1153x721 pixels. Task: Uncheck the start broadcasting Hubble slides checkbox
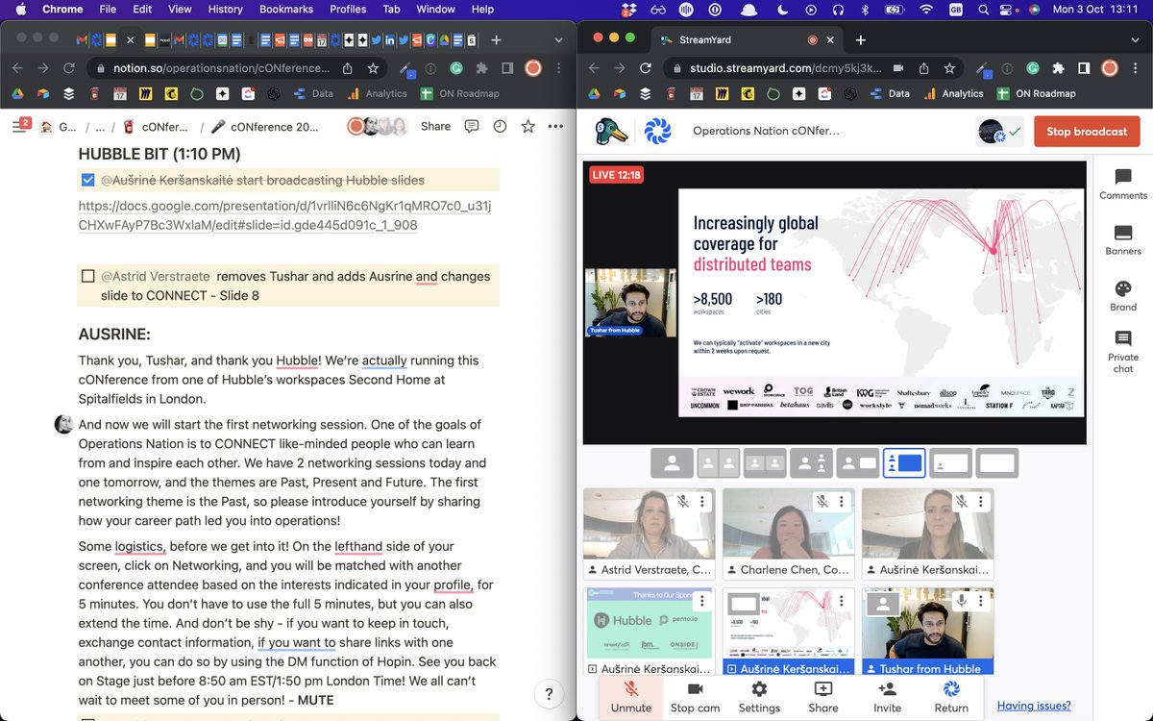(88, 180)
